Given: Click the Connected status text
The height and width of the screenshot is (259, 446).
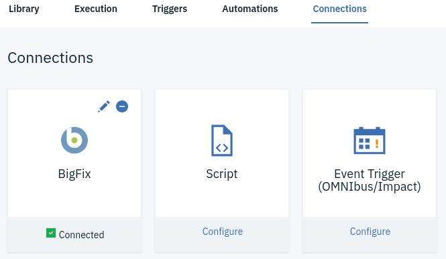Looking at the screenshot, I should pyautogui.click(x=82, y=235).
